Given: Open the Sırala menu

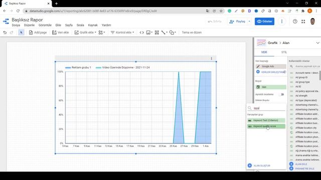Looking at the screenshot, I should click(x=80, y=25).
